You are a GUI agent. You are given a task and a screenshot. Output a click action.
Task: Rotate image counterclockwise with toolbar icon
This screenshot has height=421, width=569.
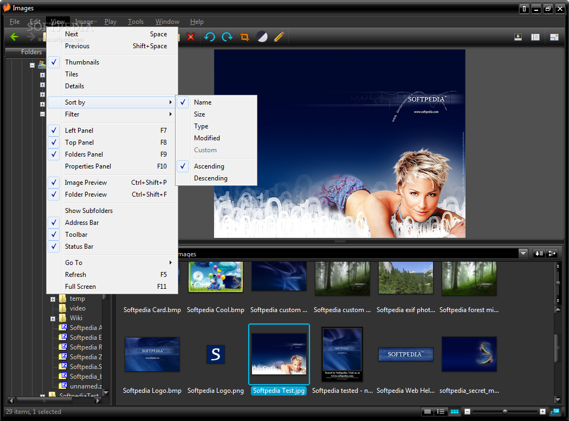209,37
